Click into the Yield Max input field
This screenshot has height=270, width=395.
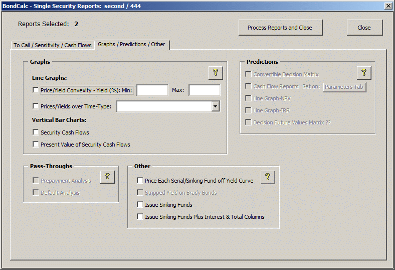(205, 90)
